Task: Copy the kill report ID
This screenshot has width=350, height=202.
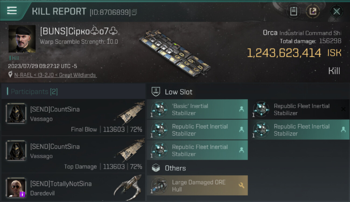Action: [134, 12]
